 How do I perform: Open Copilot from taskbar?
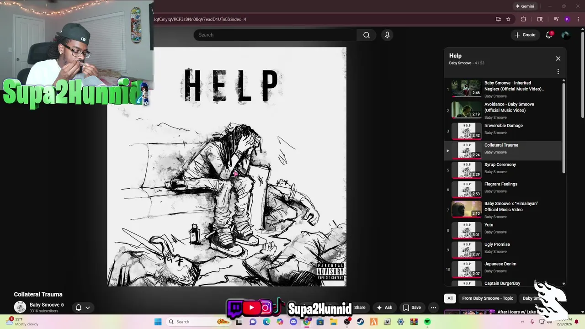[x=280, y=322]
